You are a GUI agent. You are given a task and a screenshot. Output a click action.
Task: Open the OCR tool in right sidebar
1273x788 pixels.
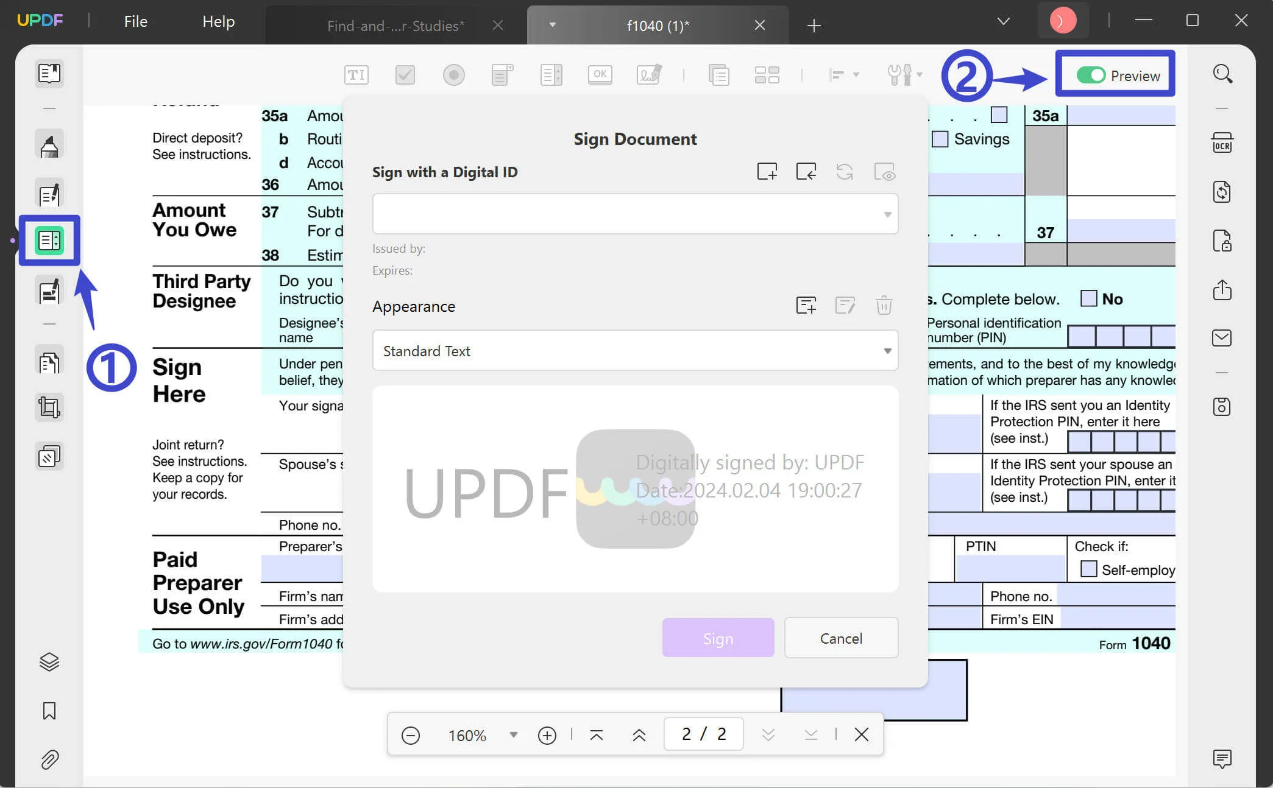pyautogui.click(x=1222, y=143)
